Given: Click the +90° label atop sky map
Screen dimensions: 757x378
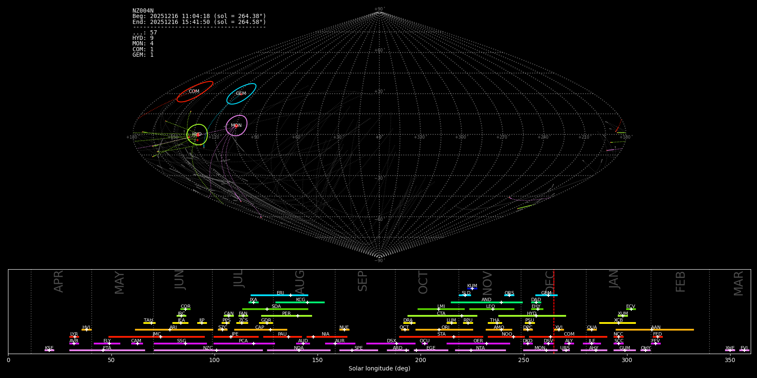Looking at the screenshot, I should 379,9.
